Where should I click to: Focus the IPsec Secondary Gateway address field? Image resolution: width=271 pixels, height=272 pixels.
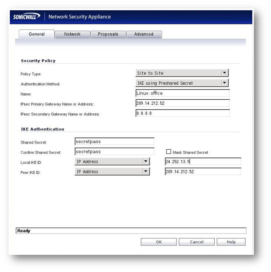(183, 113)
